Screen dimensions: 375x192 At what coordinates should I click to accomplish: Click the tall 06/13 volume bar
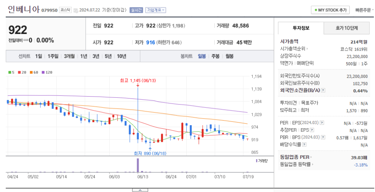[x=138, y=165]
